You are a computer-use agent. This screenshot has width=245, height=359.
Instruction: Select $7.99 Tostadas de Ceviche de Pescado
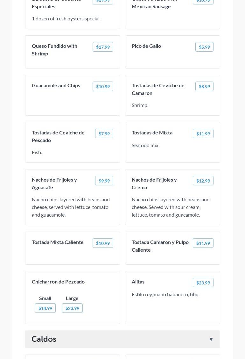104,133
